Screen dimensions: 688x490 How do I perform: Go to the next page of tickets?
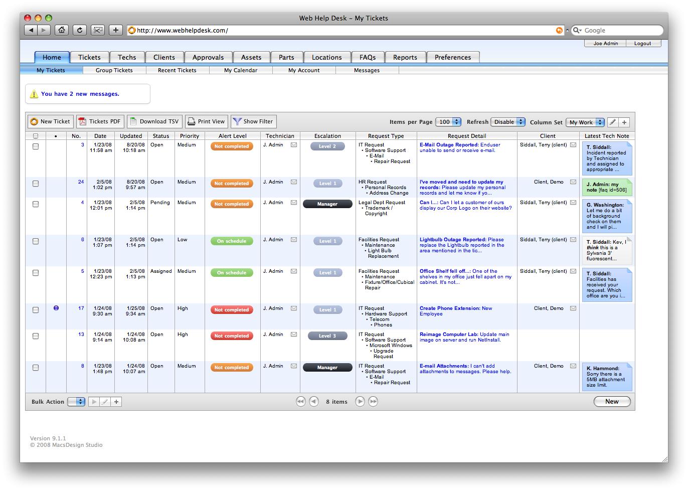(360, 401)
